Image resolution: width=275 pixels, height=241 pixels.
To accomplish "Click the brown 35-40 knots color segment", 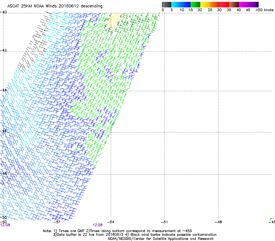I will [234, 4].
